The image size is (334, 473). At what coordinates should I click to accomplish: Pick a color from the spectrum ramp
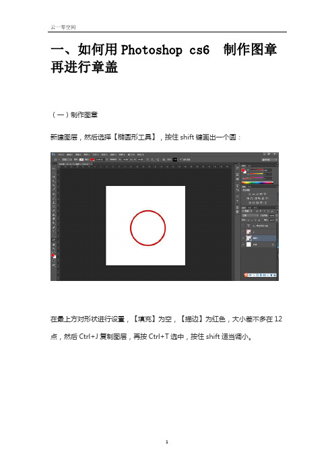(x=257, y=183)
